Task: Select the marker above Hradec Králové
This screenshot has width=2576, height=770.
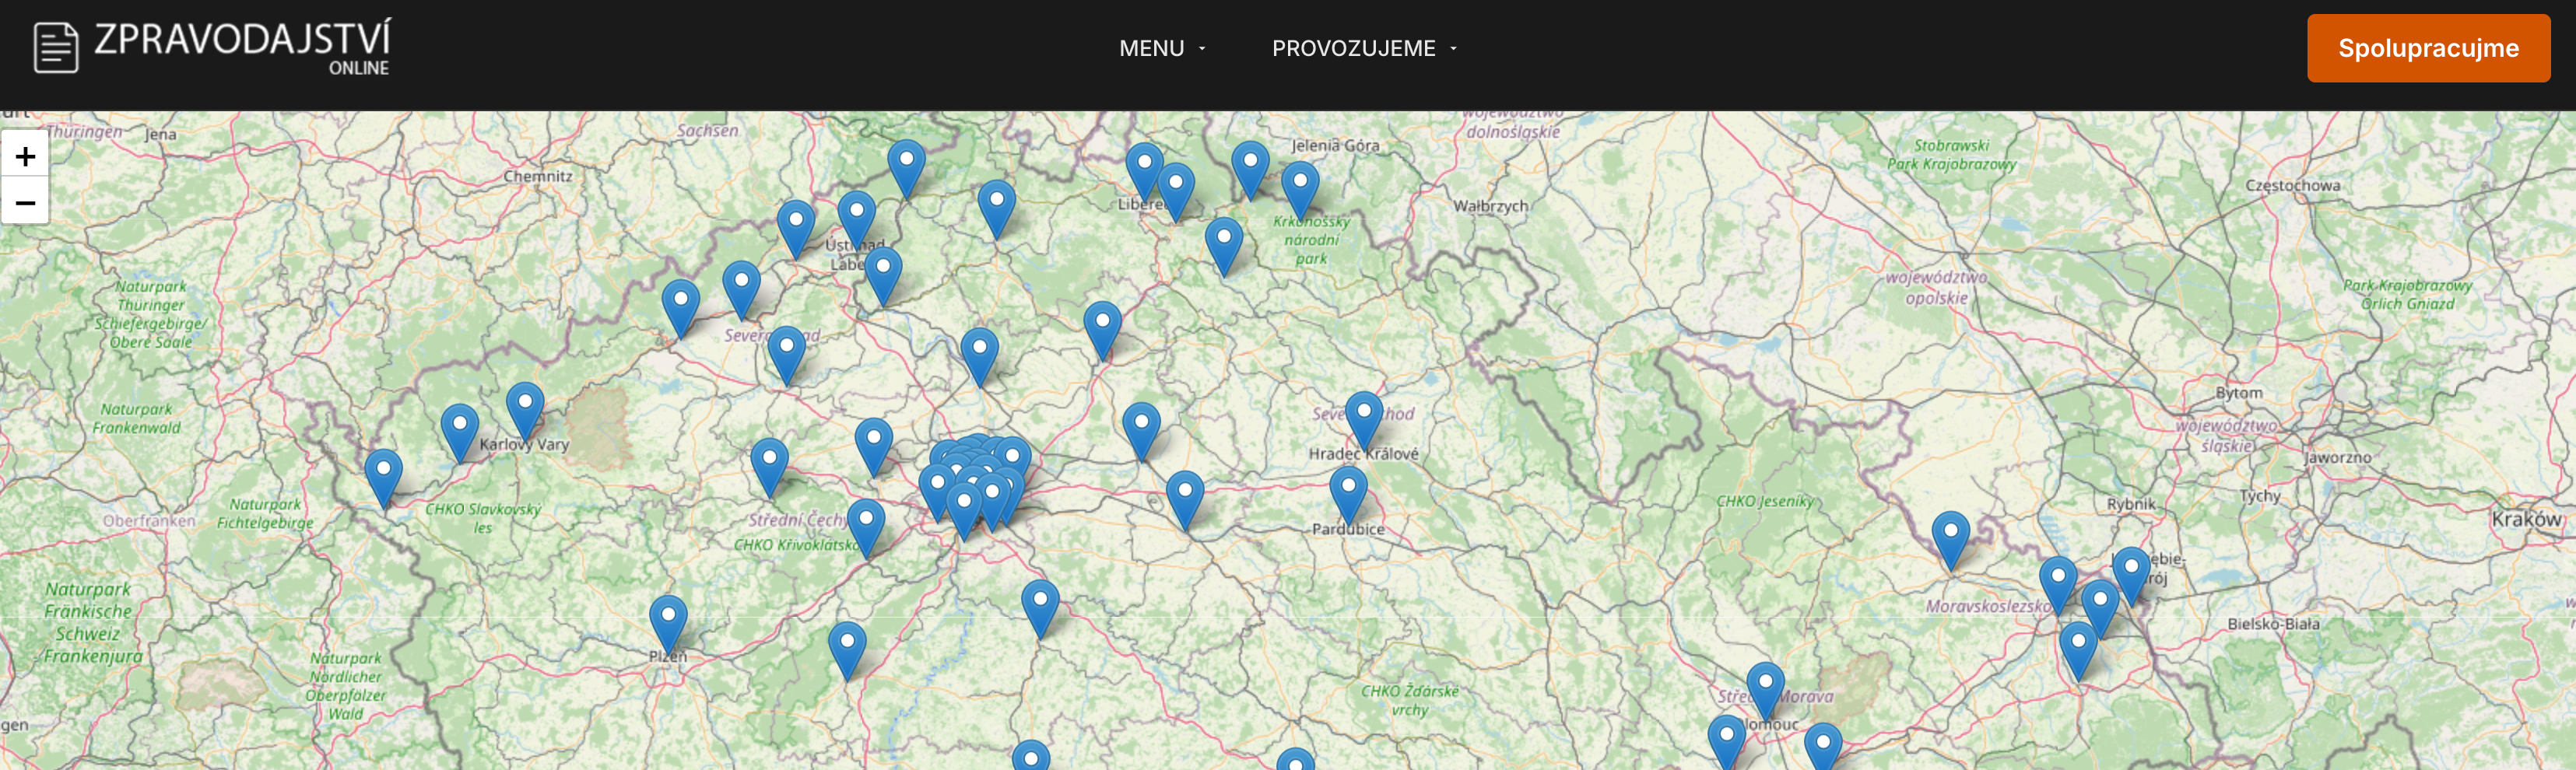Action: click(1363, 417)
